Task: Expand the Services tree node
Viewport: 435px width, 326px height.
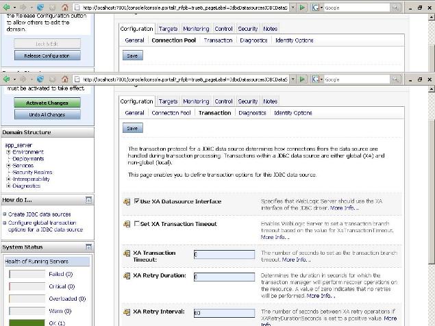Action: click(8, 166)
